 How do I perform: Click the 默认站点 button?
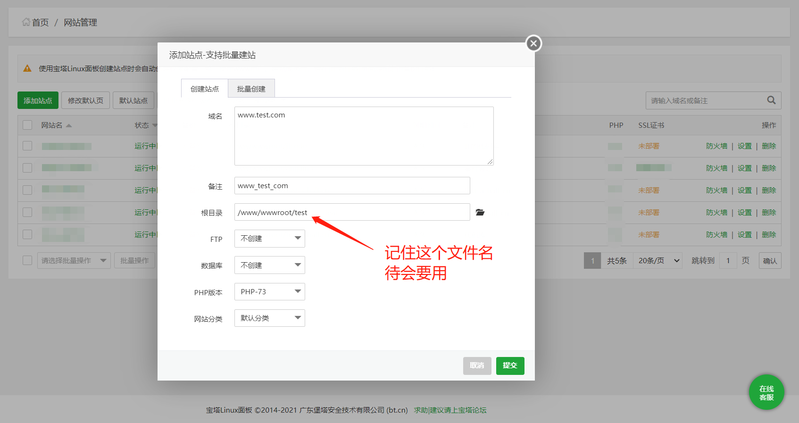tap(133, 100)
